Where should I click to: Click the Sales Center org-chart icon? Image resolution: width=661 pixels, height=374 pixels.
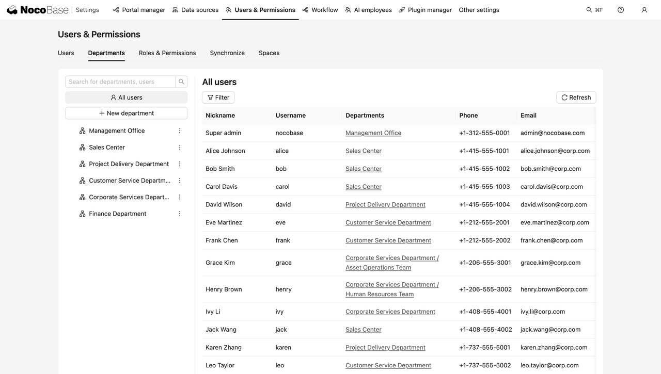tap(82, 147)
